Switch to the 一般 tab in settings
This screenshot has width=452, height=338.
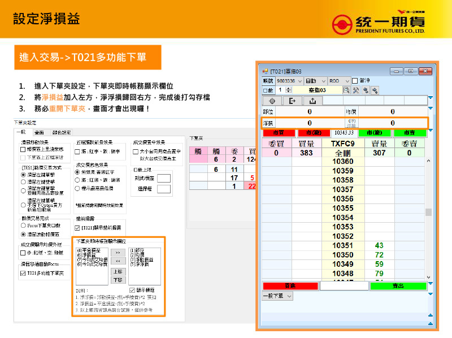(21, 132)
